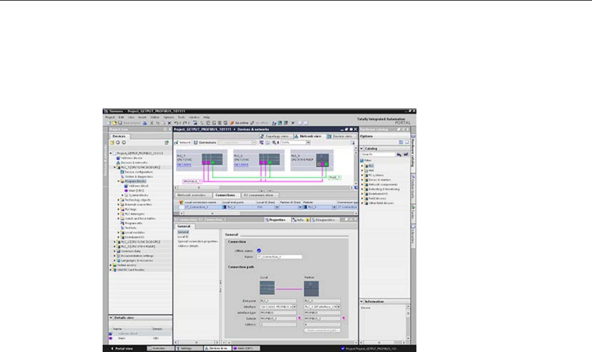Collapse the Program blocks folder
Screen dimensions: 592x352
point(119,181)
